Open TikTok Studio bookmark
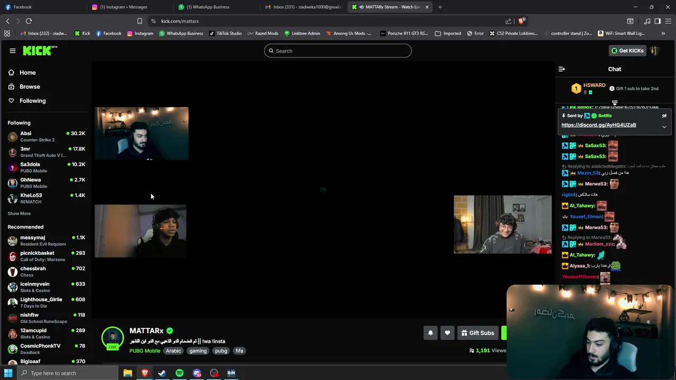676x380 pixels. point(225,33)
